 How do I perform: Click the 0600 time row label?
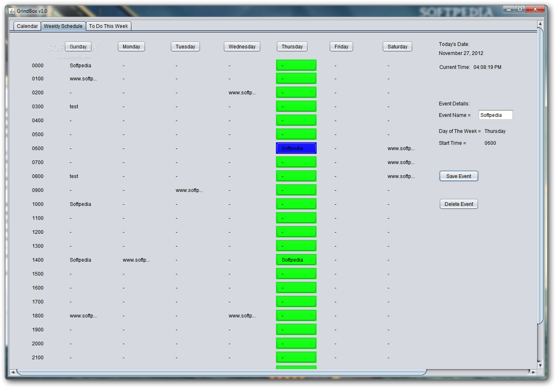(x=38, y=148)
